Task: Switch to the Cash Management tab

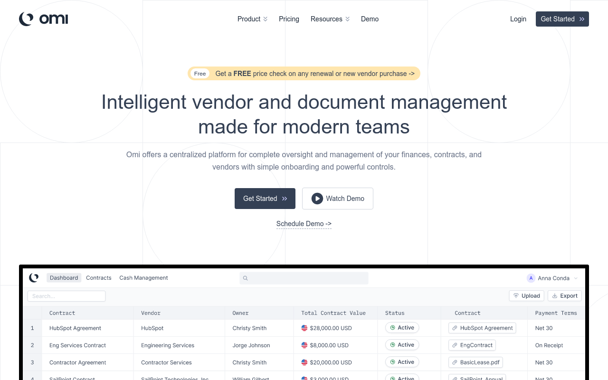Action: pyautogui.click(x=143, y=278)
